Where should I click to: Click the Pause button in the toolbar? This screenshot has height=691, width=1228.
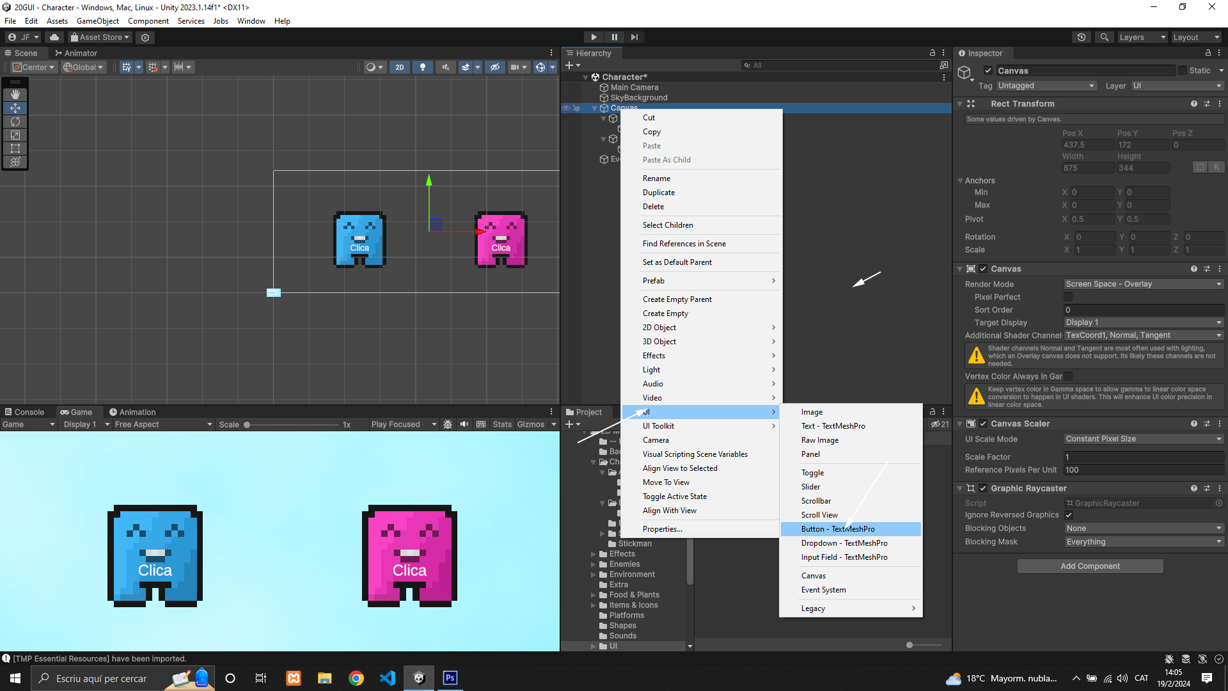[614, 37]
